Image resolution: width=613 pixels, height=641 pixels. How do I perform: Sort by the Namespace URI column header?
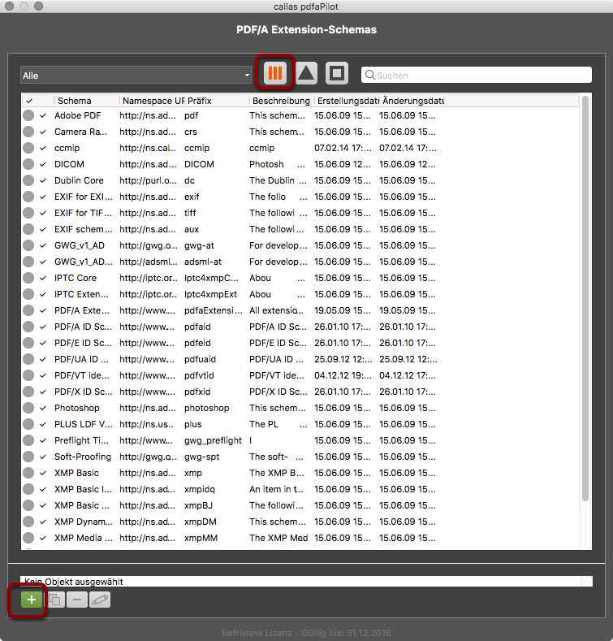(152, 101)
